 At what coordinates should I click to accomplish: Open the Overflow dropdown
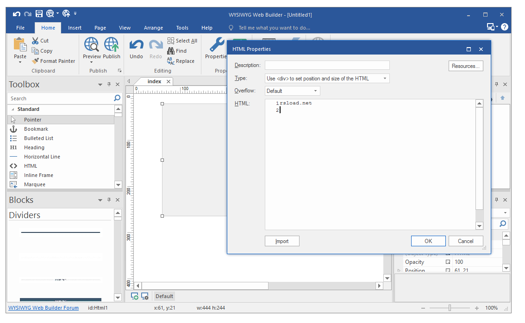point(315,91)
